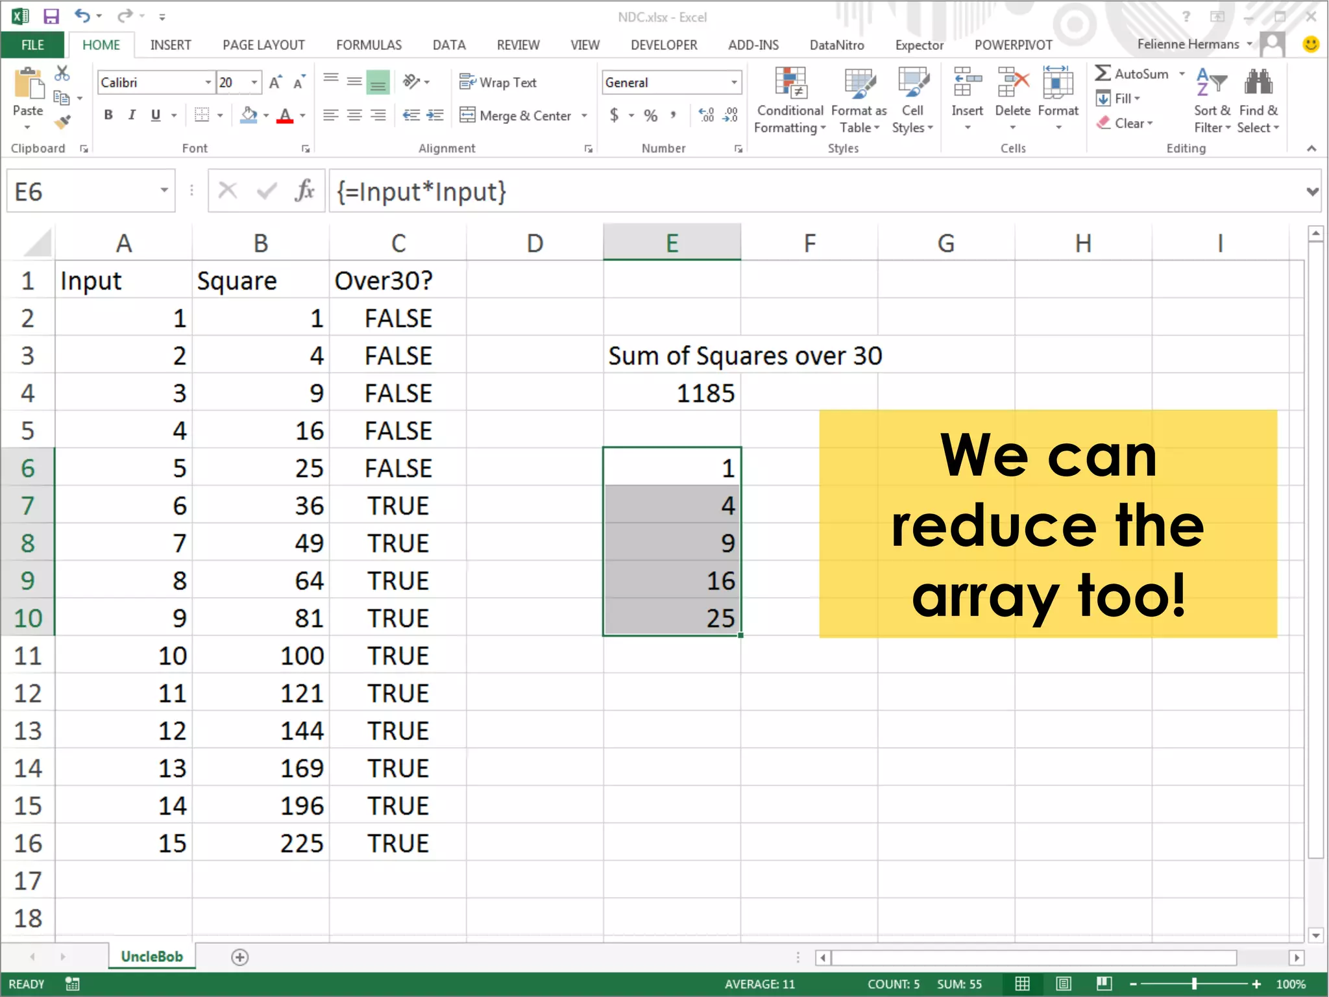Click the AutoSum button
Image resolution: width=1329 pixels, height=997 pixels.
pos(1132,73)
